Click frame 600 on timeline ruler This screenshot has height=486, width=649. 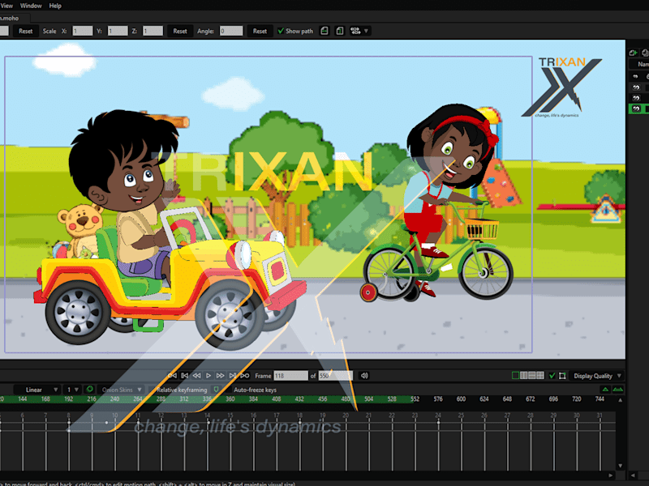pyautogui.click(x=461, y=399)
